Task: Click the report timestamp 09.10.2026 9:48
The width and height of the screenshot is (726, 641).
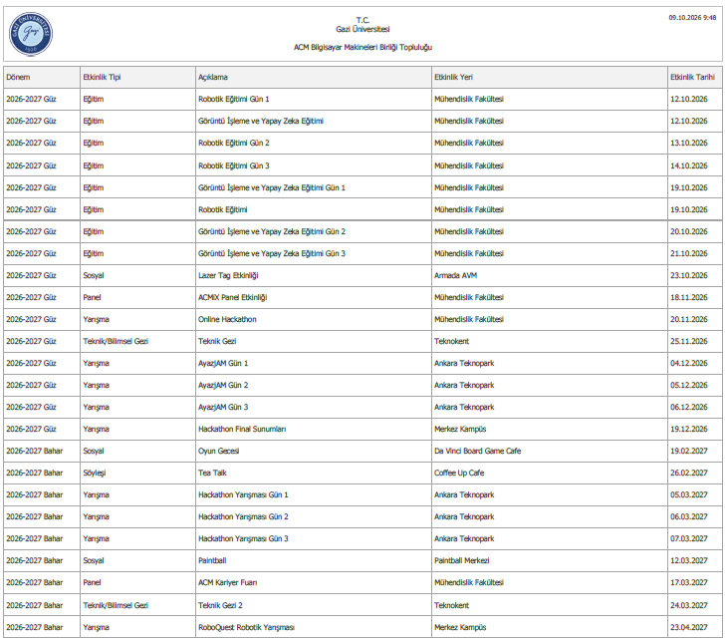Action: (x=692, y=18)
